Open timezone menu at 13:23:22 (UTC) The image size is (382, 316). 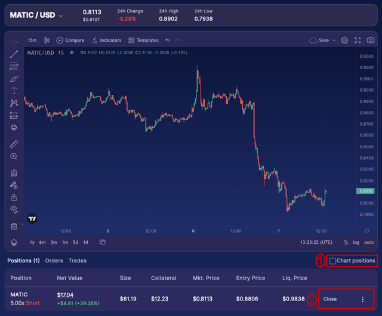coord(316,242)
